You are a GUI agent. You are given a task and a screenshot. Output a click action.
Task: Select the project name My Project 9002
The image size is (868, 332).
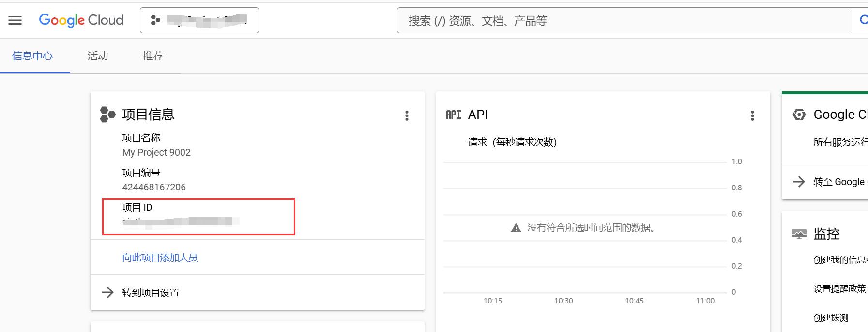(156, 152)
